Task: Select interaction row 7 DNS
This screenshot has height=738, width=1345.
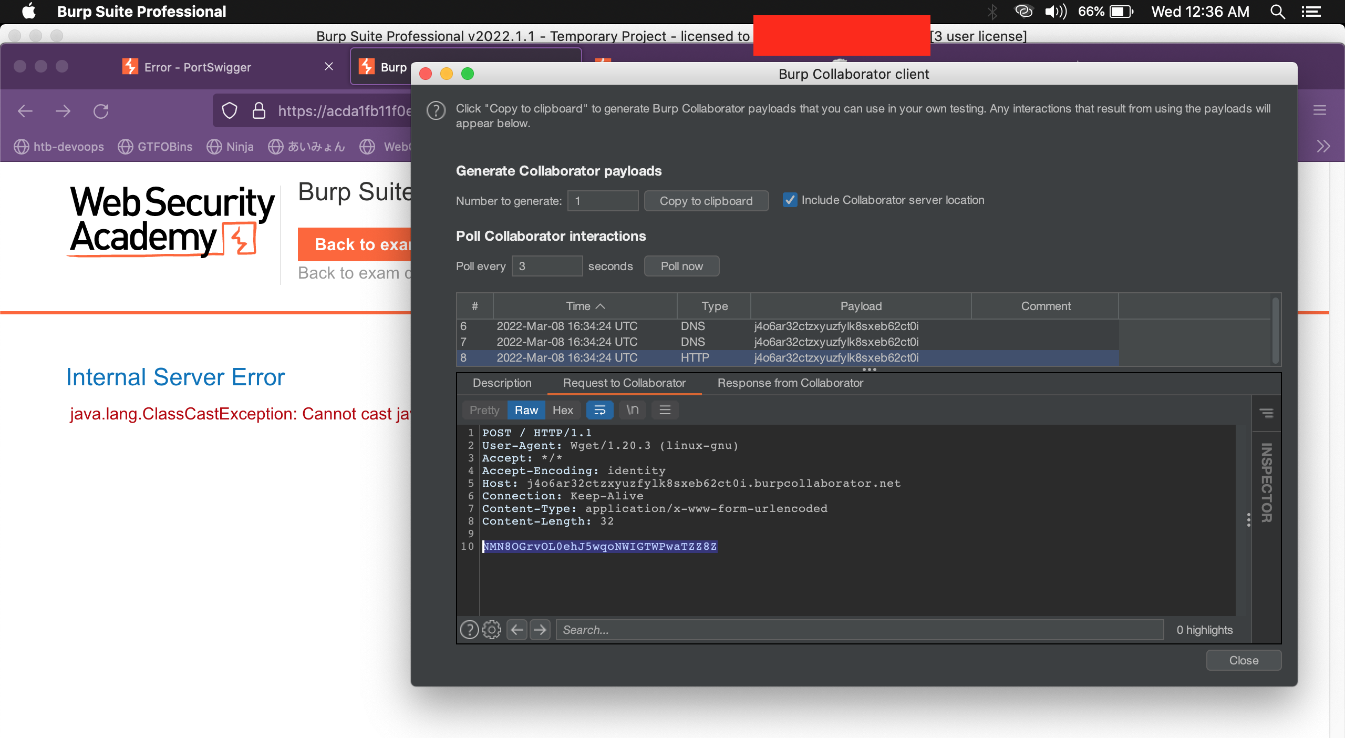Action: [788, 342]
